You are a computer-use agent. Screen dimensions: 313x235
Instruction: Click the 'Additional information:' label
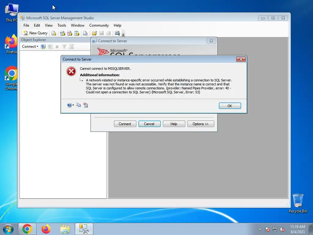pos(100,75)
